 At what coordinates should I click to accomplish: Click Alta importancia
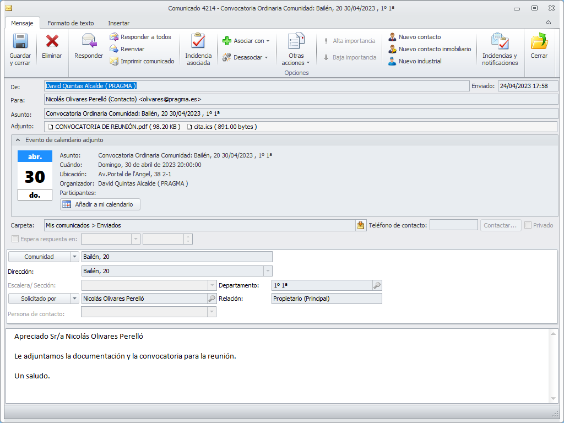349,41
